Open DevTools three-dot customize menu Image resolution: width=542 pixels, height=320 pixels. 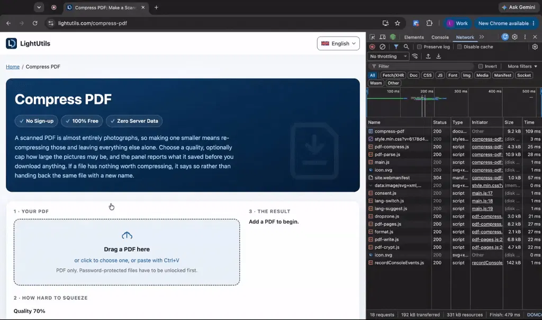coord(525,37)
